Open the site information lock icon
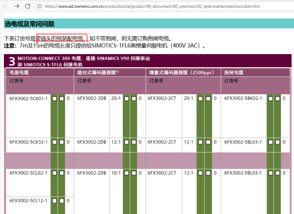 point(40,6)
